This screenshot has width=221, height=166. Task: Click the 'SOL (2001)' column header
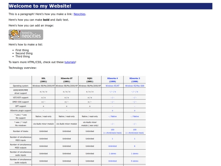43,80
